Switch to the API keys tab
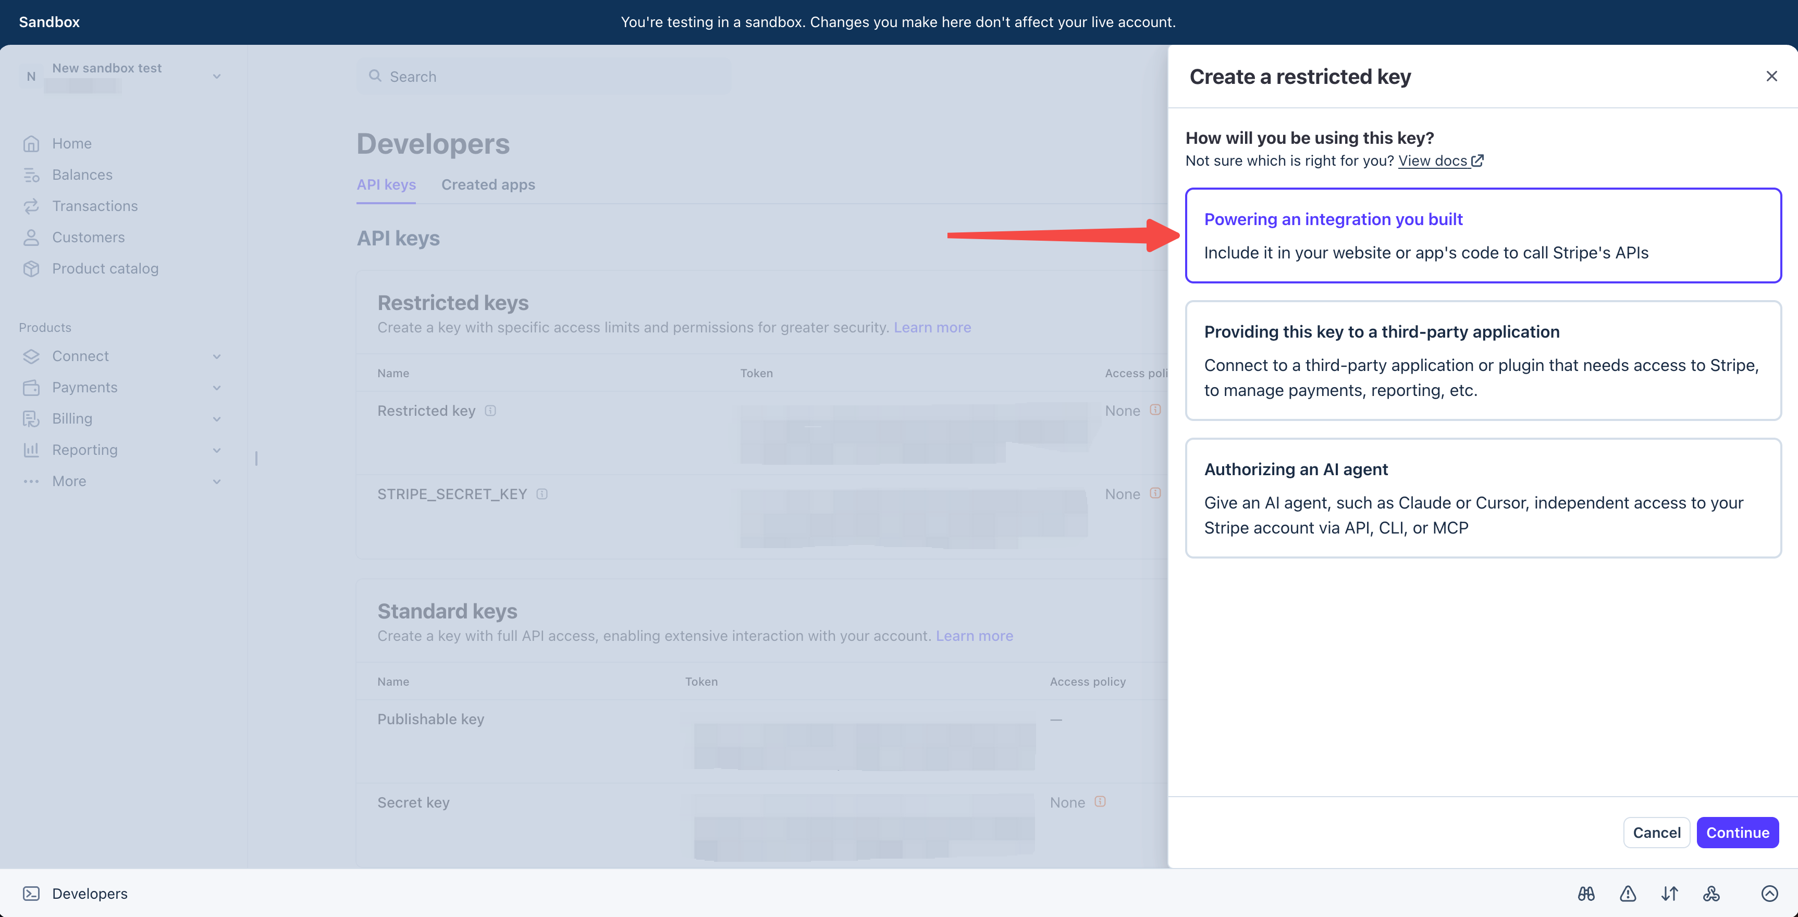The height and width of the screenshot is (917, 1798). click(386, 184)
